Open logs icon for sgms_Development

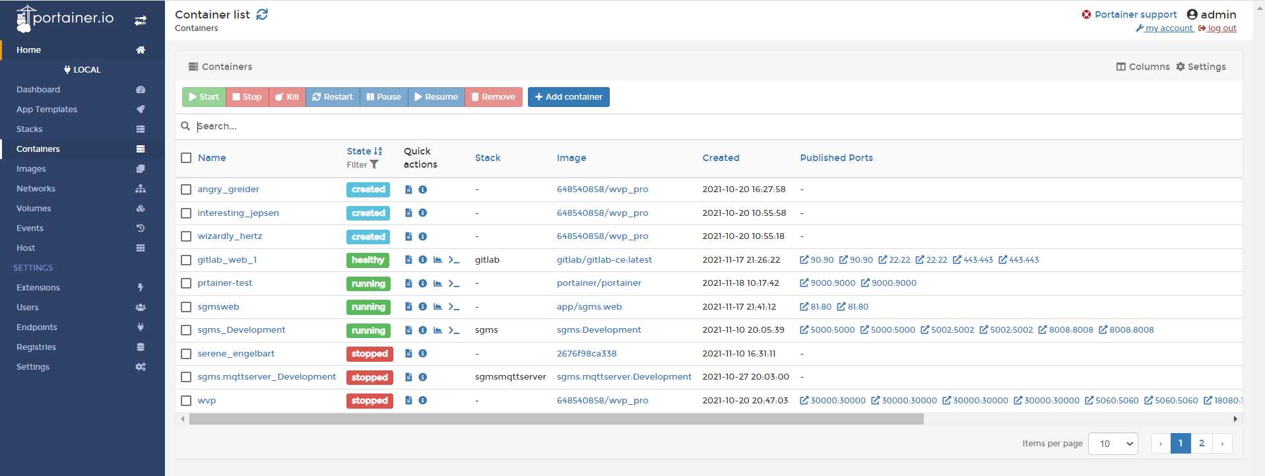pos(408,330)
